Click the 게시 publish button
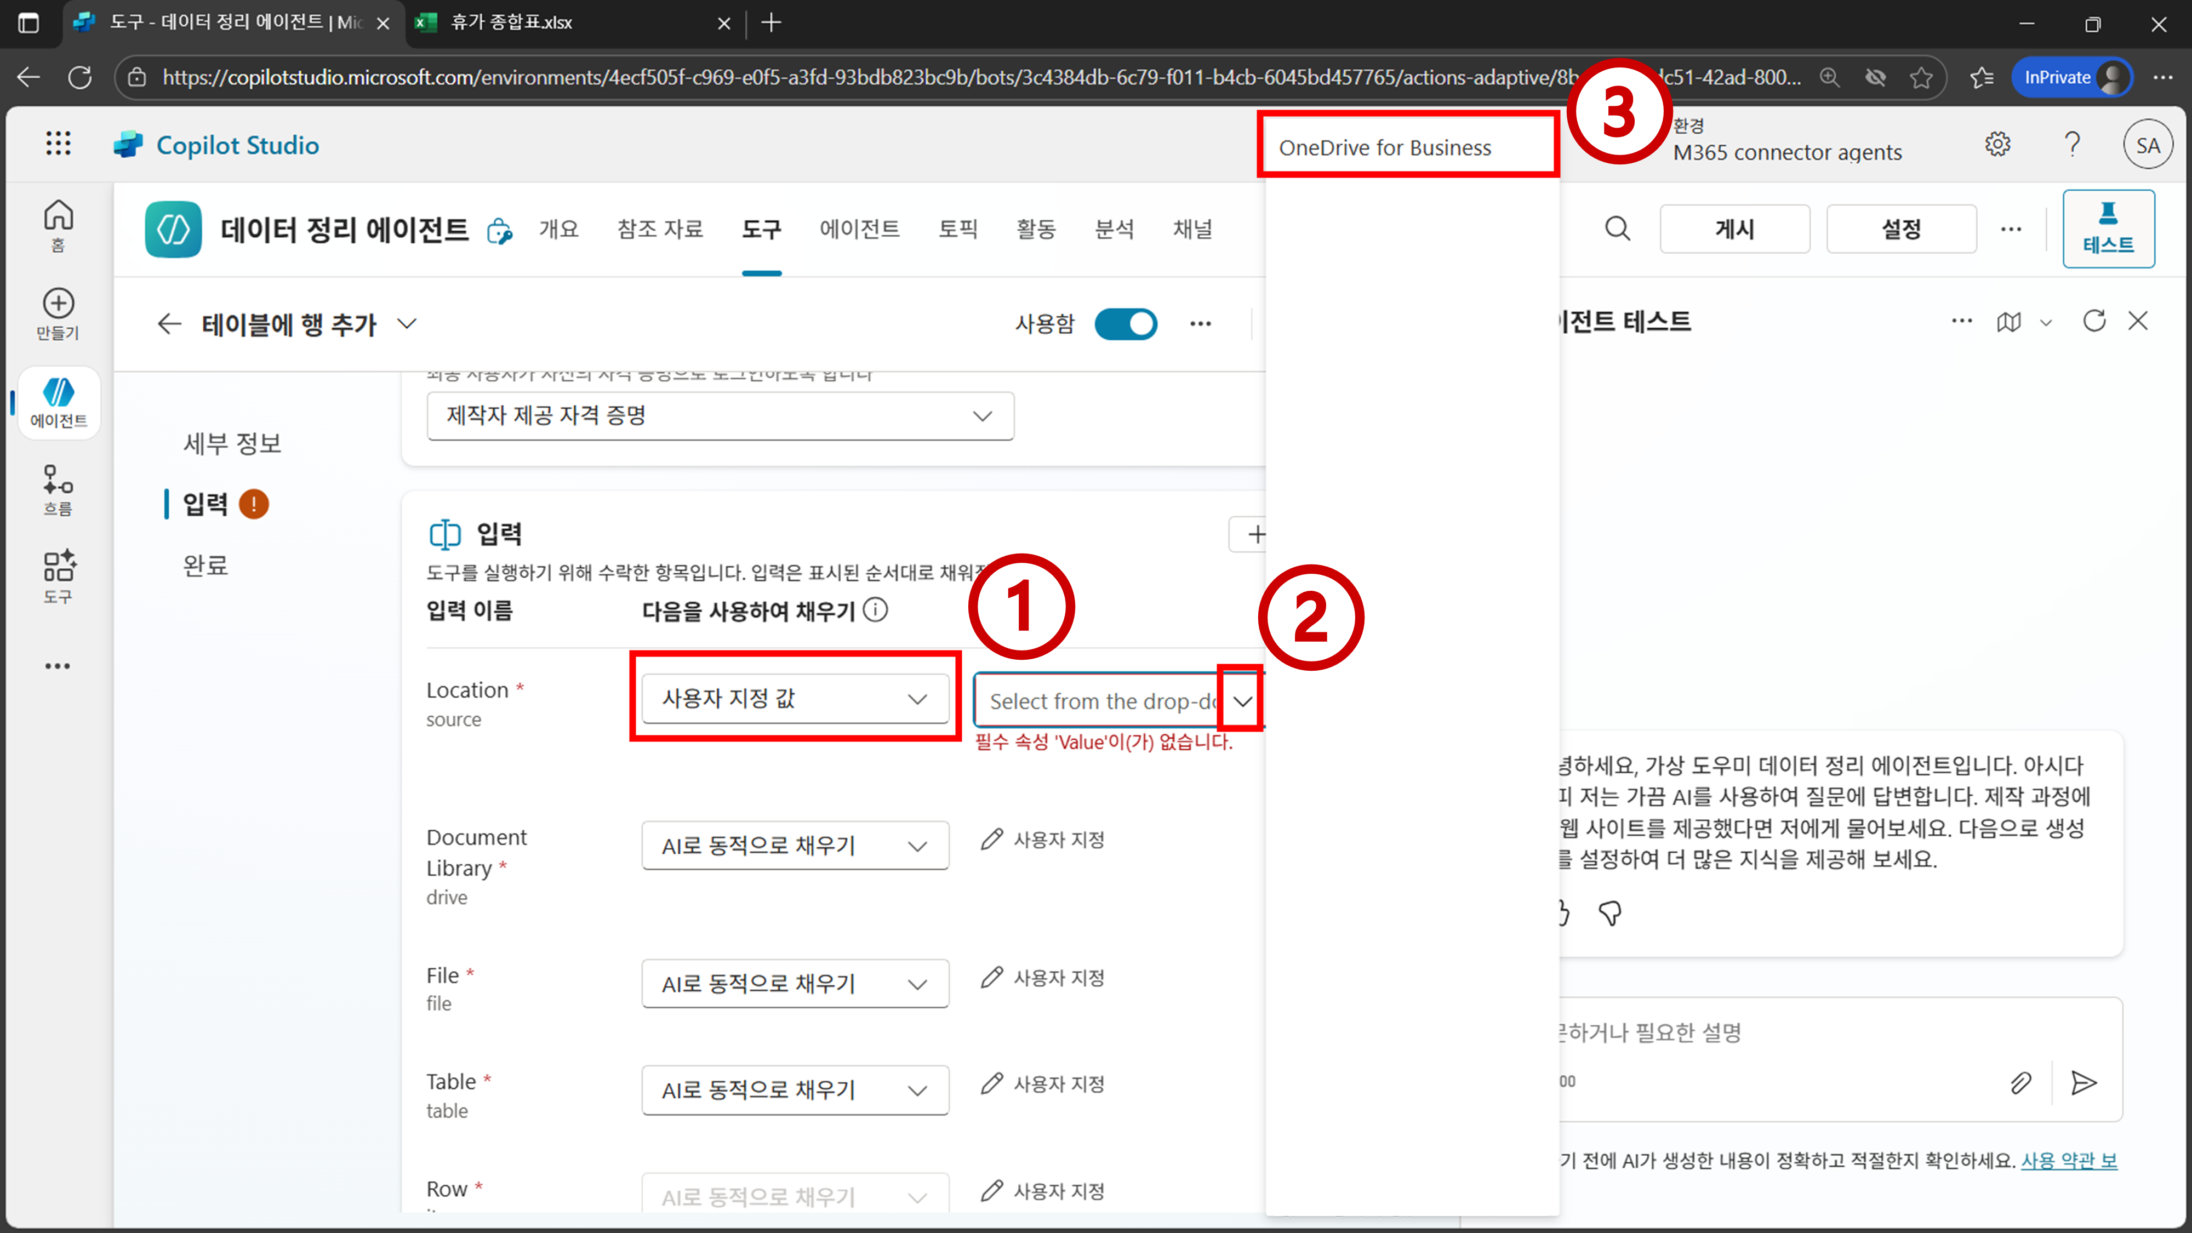The image size is (2192, 1233). pos(1733,229)
